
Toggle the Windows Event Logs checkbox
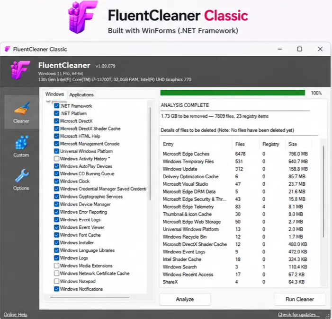pyautogui.click(x=56, y=220)
